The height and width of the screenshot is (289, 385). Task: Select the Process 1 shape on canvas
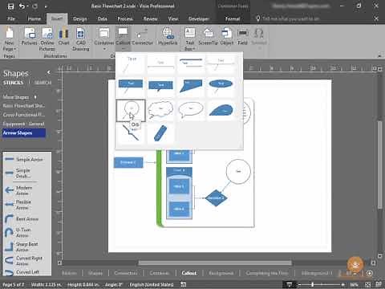pos(128,162)
